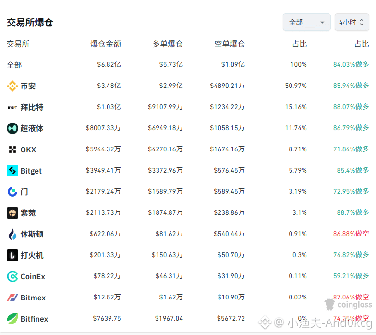Select Binance short liquidation $4890.21万
The height and width of the screenshot is (335, 376).
pyautogui.click(x=227, y=86)
